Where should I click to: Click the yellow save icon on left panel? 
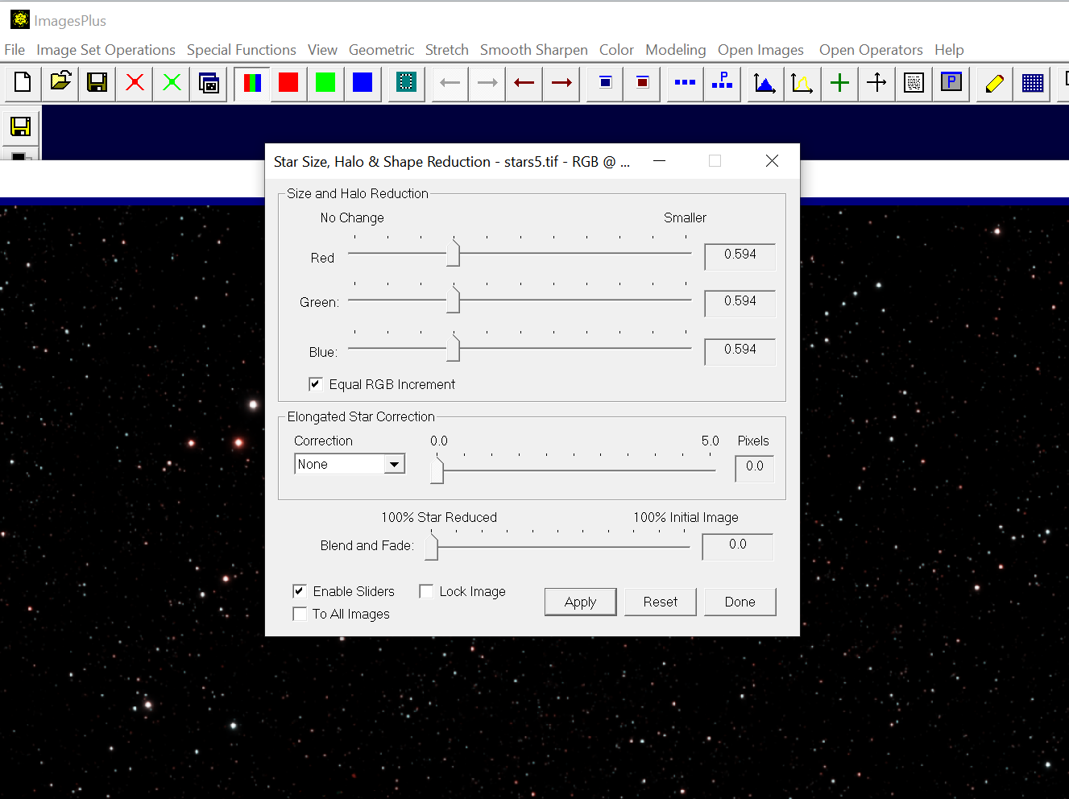21,126
